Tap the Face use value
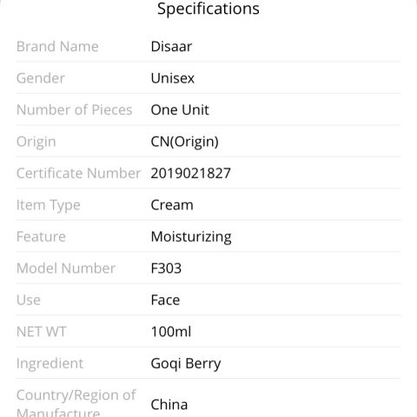 (x=165, y=300)
